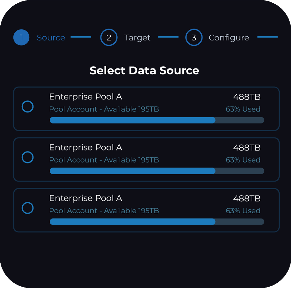Select the bottom Enterprise Pool A radio button
Viewport: 291px width, 288px height.
pyautogui.click(x=28, y=208)
